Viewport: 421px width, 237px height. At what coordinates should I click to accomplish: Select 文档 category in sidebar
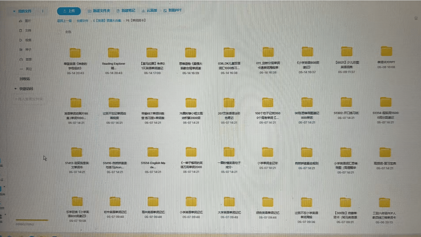pos(25,30)
